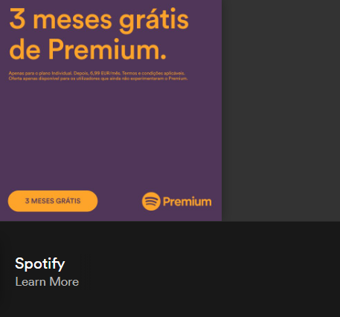Viewport: 340px width, 317px height.
Task: Click the word "meses" in the headline
Action: point(72,21)
